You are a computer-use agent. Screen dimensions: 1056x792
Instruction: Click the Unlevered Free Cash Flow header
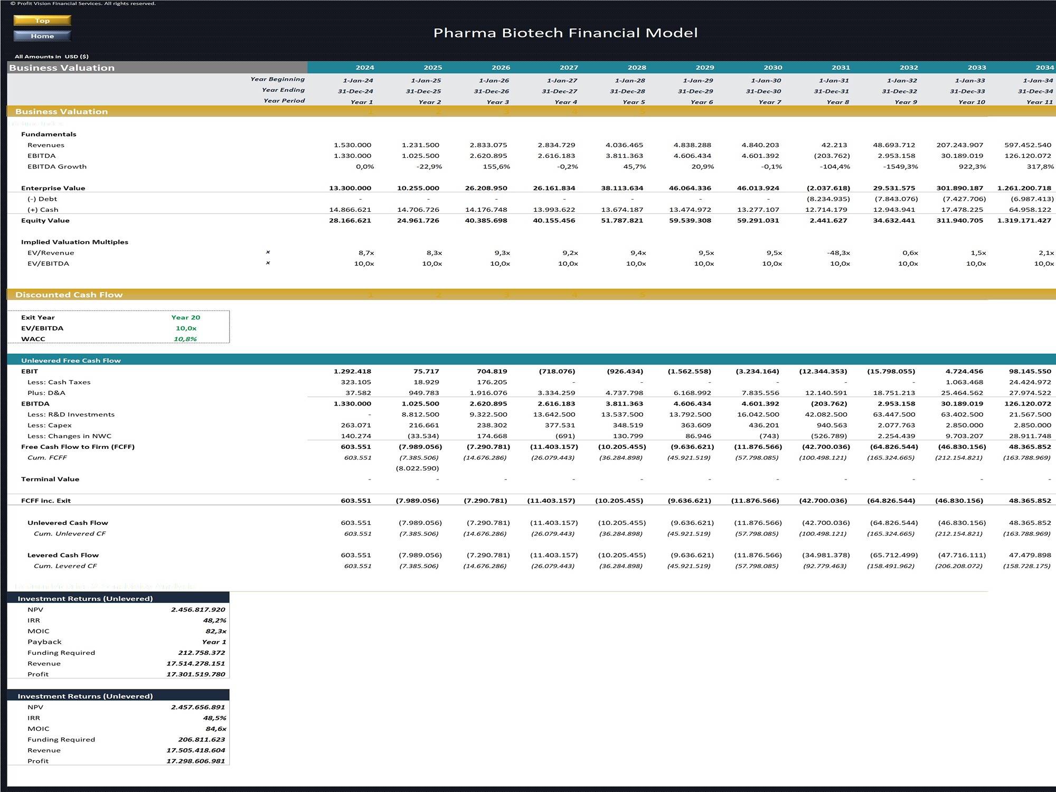click(x=531, y=360)
